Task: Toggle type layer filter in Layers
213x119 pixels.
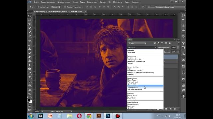Action: click(162, 43)
